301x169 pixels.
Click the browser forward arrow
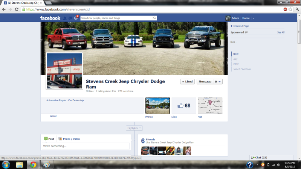pyautogui.click(x=10, y=9)
